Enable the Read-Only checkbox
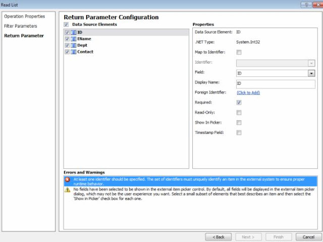Screen dimensions: 323x242 coord(239,113)
